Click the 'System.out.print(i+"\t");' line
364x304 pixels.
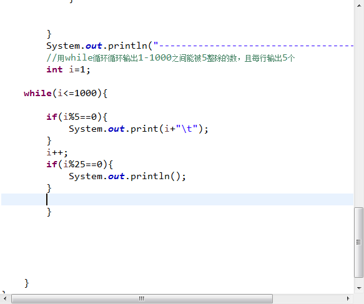(x=139, y=129)
